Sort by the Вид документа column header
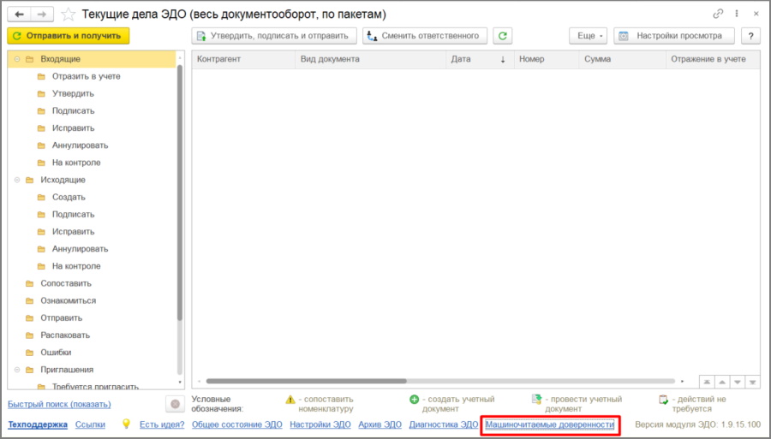 (371, 59)
